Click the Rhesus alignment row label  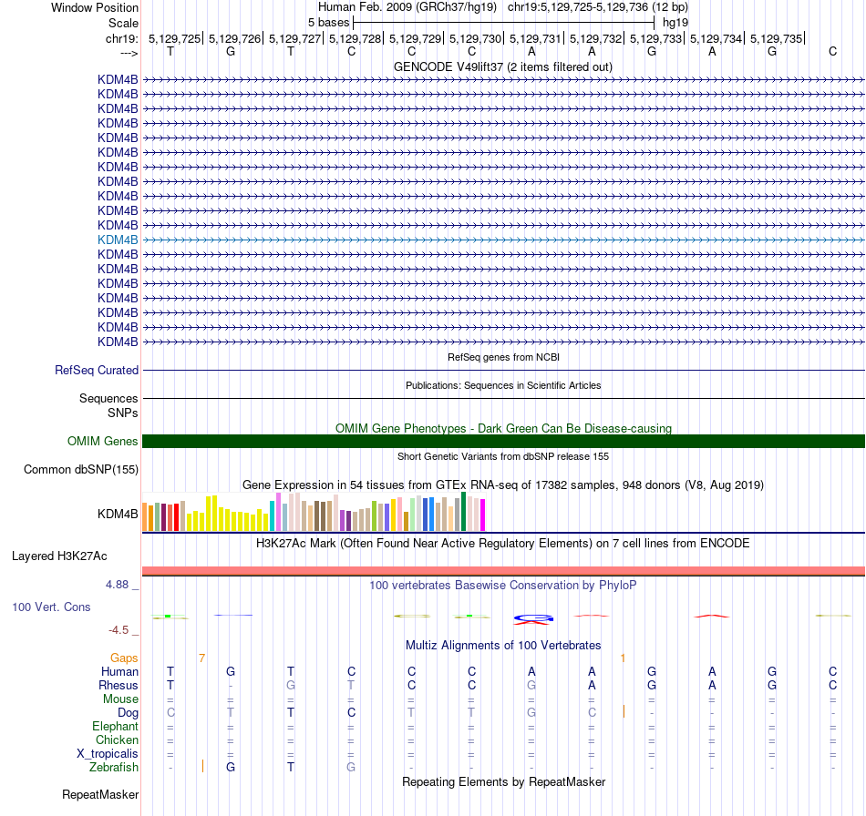(119, 685)
